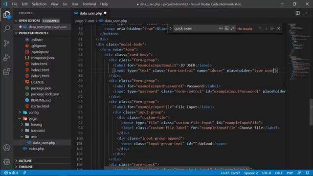This screenshot has width=313, height=176.
Task: Open .eslintrc in explorer
Action: coord(37,40)
